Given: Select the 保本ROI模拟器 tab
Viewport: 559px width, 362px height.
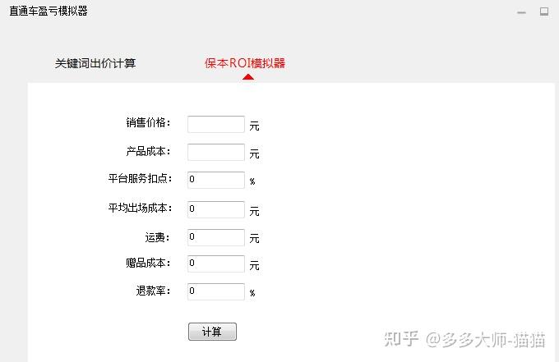Looking at the screenshot, I should [245, 63].
